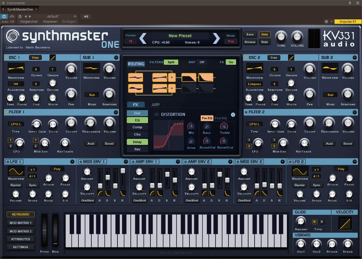Open the OSC 2 keytrack curve icon

pos(291,58)
